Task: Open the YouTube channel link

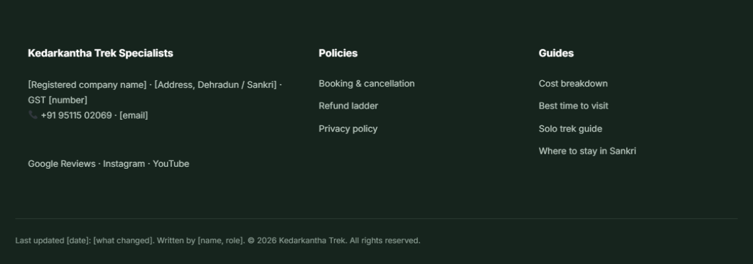Action: (171, 164)
